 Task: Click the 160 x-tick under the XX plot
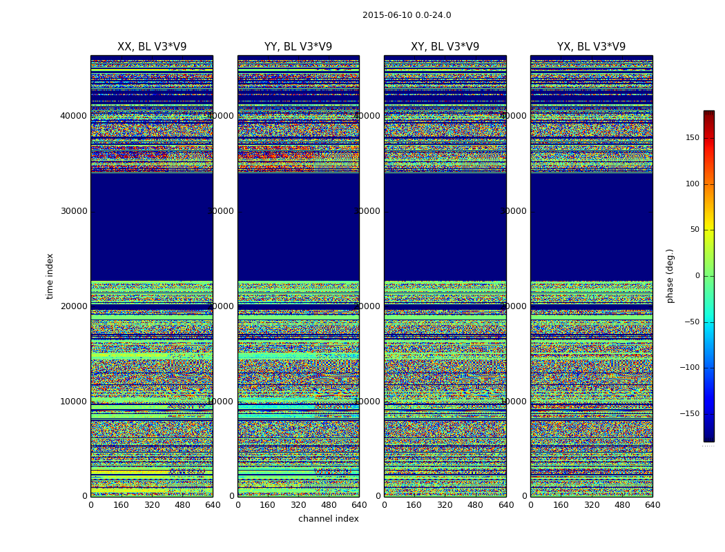coord(121,505)
